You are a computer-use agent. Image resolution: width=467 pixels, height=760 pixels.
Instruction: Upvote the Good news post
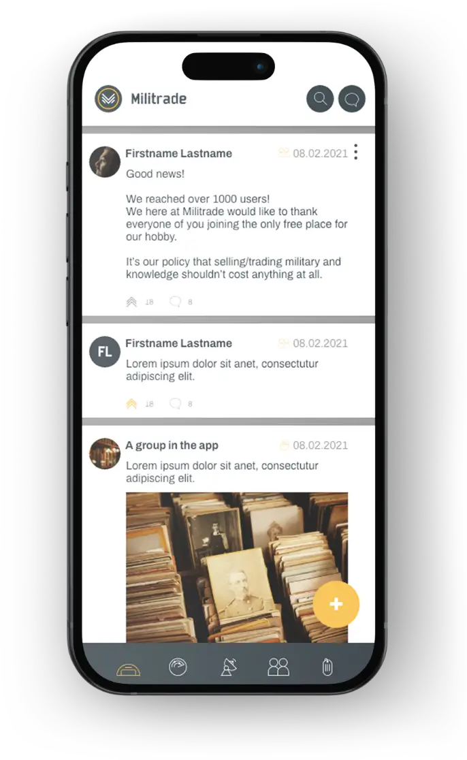tap(131, 302)
